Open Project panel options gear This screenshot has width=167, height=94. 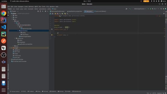coord(45,11)
